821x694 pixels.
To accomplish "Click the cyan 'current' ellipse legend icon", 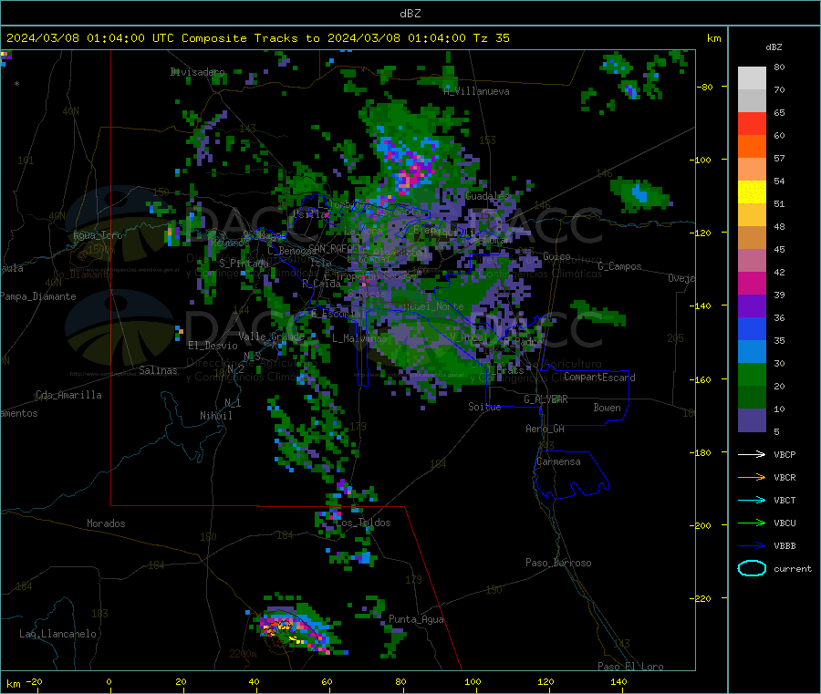I will tap(752, 568).
